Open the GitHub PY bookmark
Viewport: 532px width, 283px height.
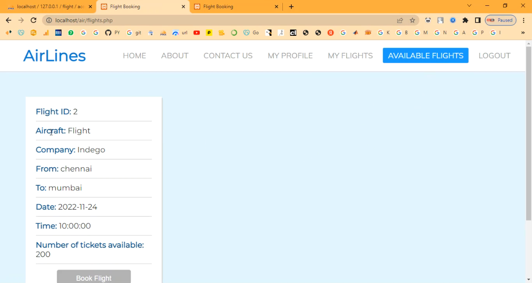click(x=112, y=33)
